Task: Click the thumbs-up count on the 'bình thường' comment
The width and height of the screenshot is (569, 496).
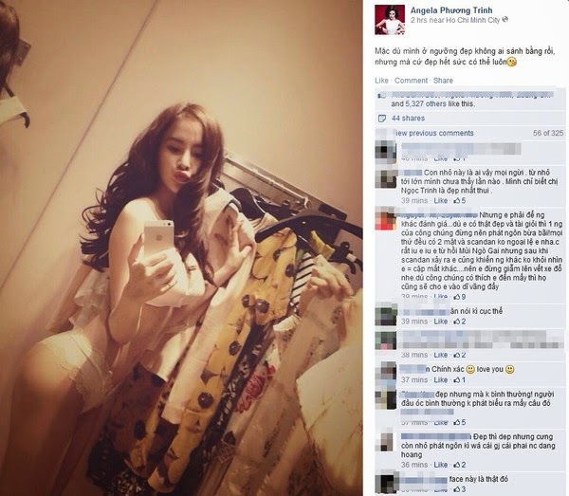Action: tap(460, 422)
